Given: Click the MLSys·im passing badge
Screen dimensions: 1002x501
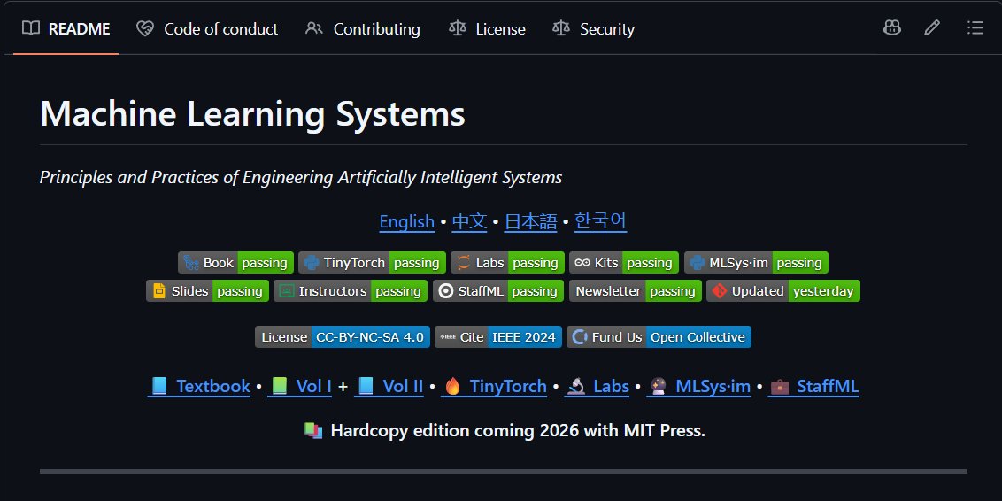Looking at the screenshot, I should click(756, 263).
